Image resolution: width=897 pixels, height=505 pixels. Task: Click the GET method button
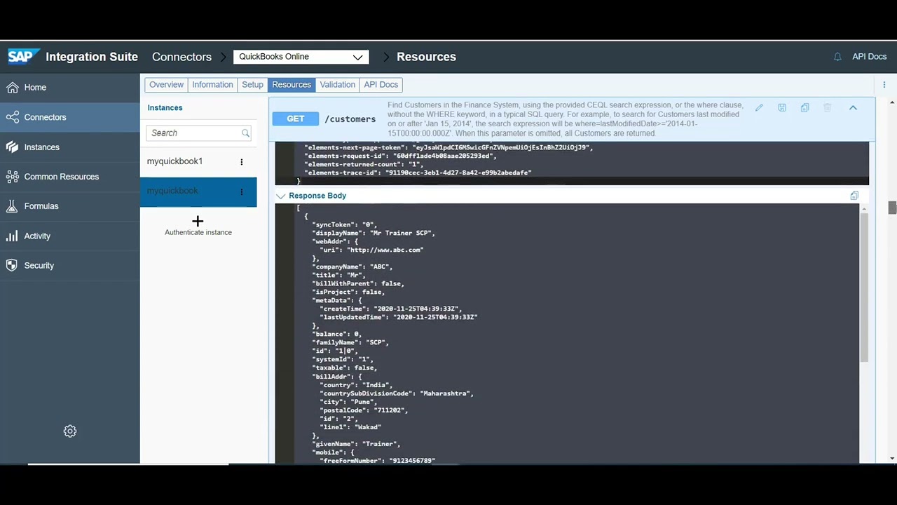[296, 119]
